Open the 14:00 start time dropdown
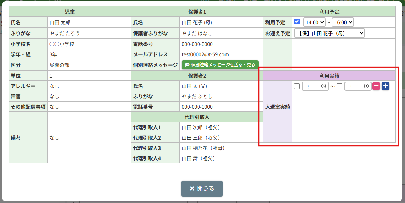Screen dimensions: 405x203 (315, 22)
